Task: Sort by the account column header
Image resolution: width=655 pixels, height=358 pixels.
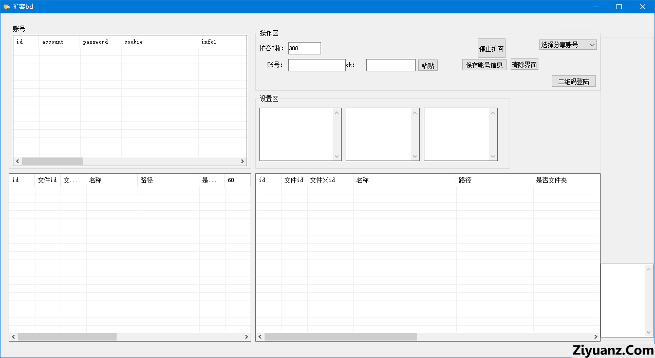Action: point(59,42)
